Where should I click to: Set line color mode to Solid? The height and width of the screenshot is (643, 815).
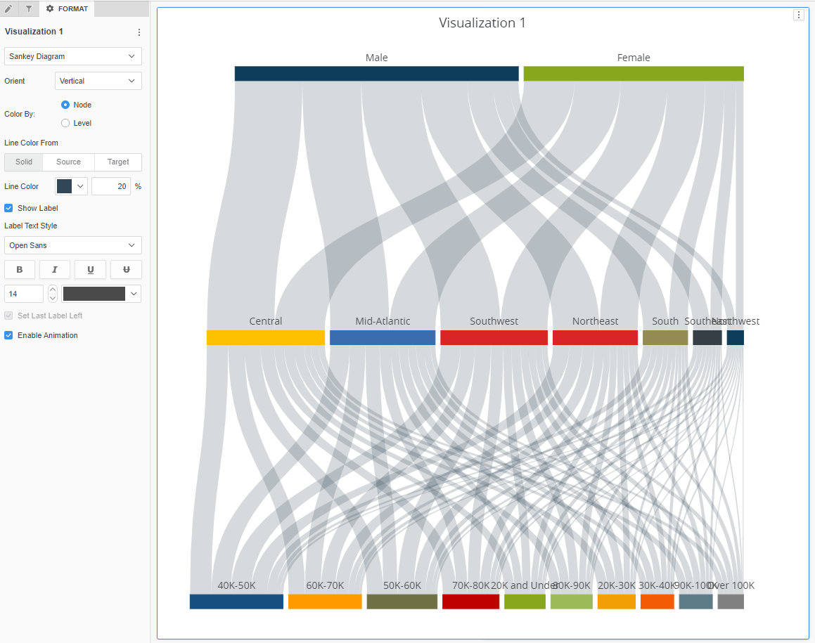pyautogui.click(x=24, y=162)
